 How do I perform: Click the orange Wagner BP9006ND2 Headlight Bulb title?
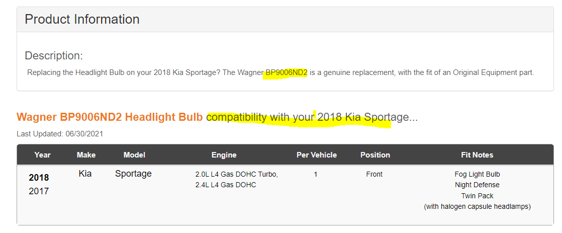point(110,117)
